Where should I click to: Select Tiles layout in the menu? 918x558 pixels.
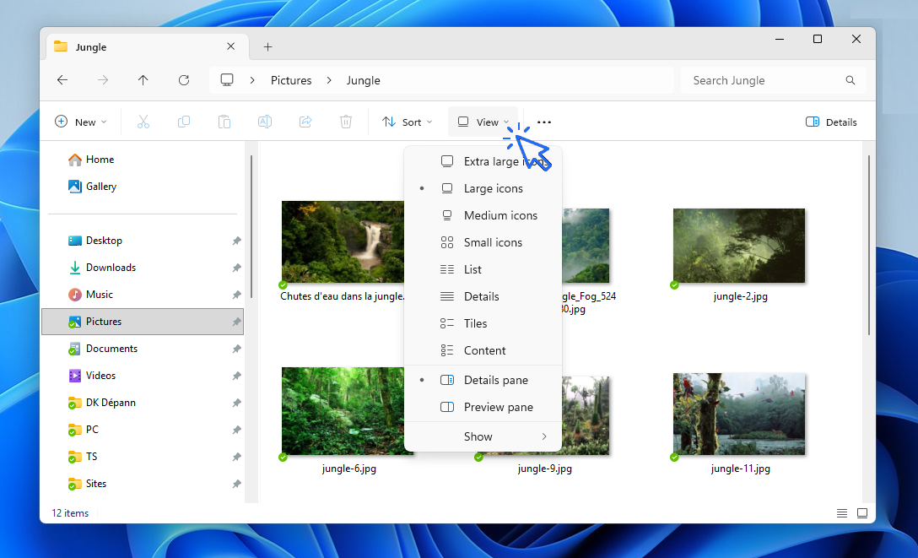[475, 323]
